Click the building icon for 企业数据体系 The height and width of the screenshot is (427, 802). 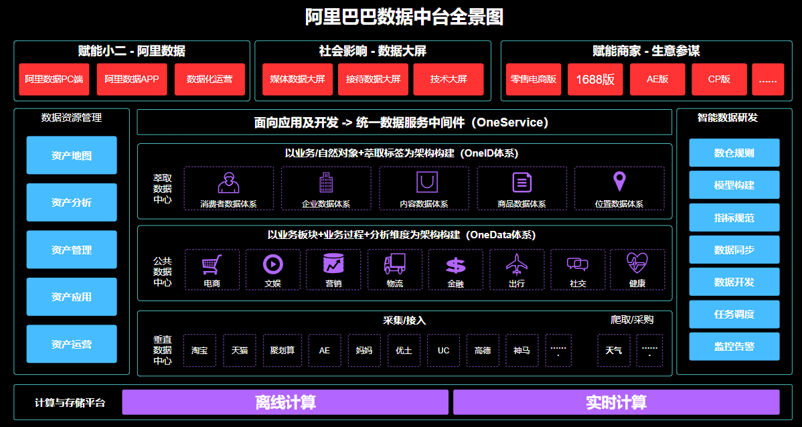click(x=326, y=183)
